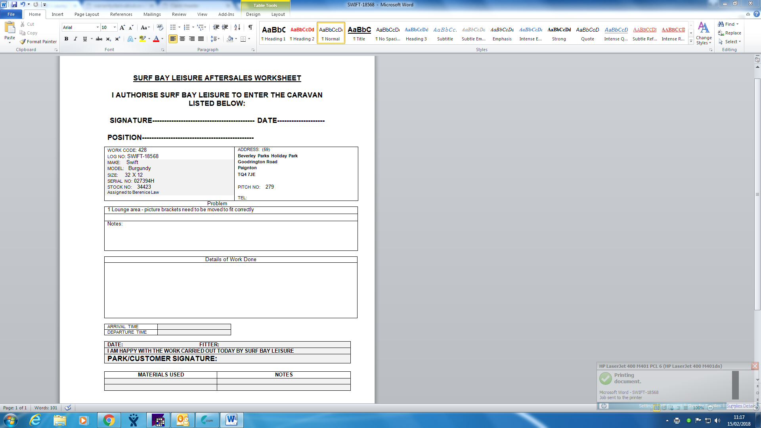Open line spacing dropdown

[x=215, y=39]
